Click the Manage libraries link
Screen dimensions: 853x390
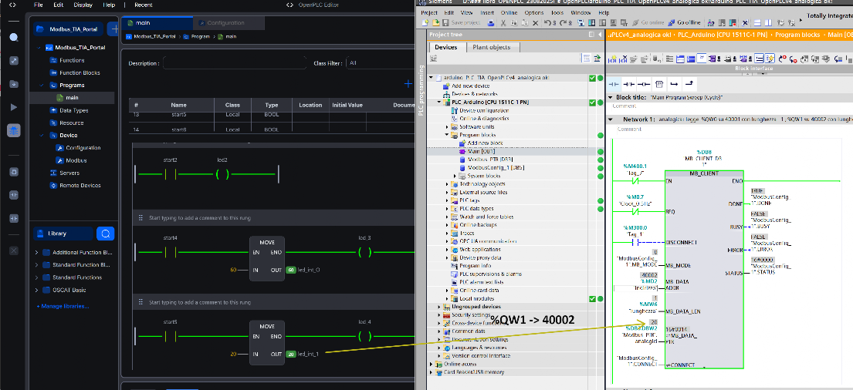(x=63, y=306)
